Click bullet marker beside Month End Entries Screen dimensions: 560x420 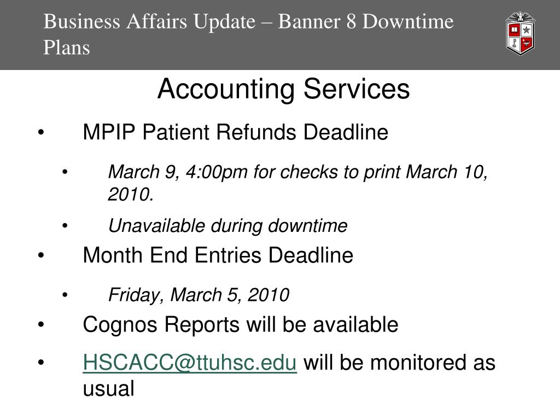(40, 256)
